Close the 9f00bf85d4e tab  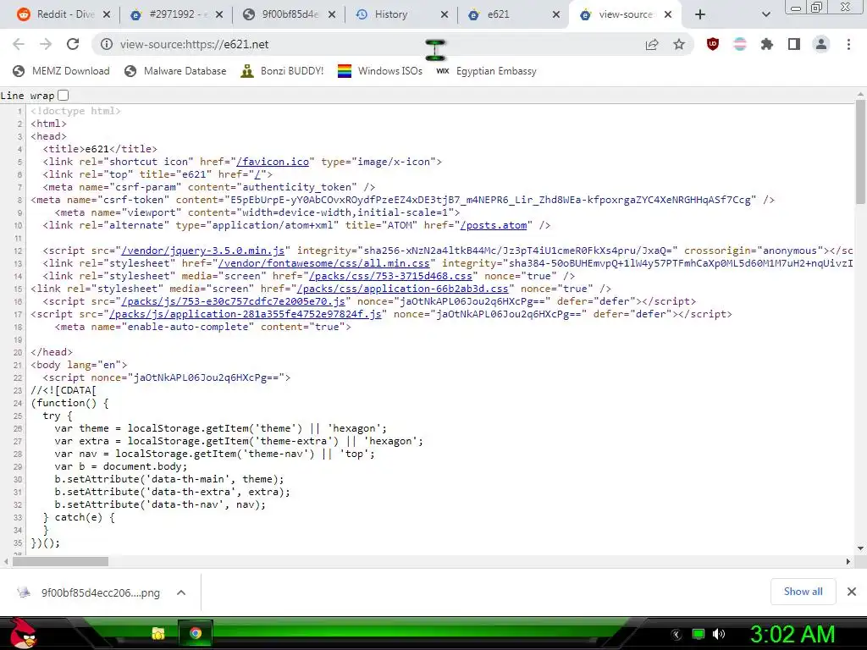[x=332, y=14]
